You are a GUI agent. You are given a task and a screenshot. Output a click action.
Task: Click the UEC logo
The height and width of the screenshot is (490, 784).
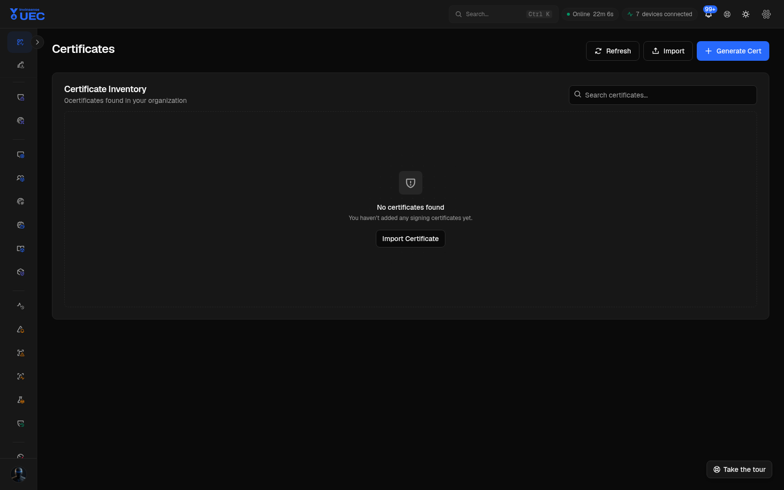(27, 14)
